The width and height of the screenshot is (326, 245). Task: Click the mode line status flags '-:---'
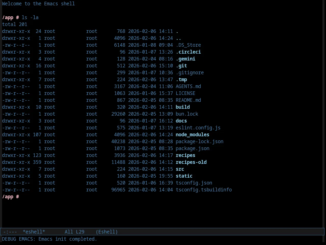tap(10, 232)
